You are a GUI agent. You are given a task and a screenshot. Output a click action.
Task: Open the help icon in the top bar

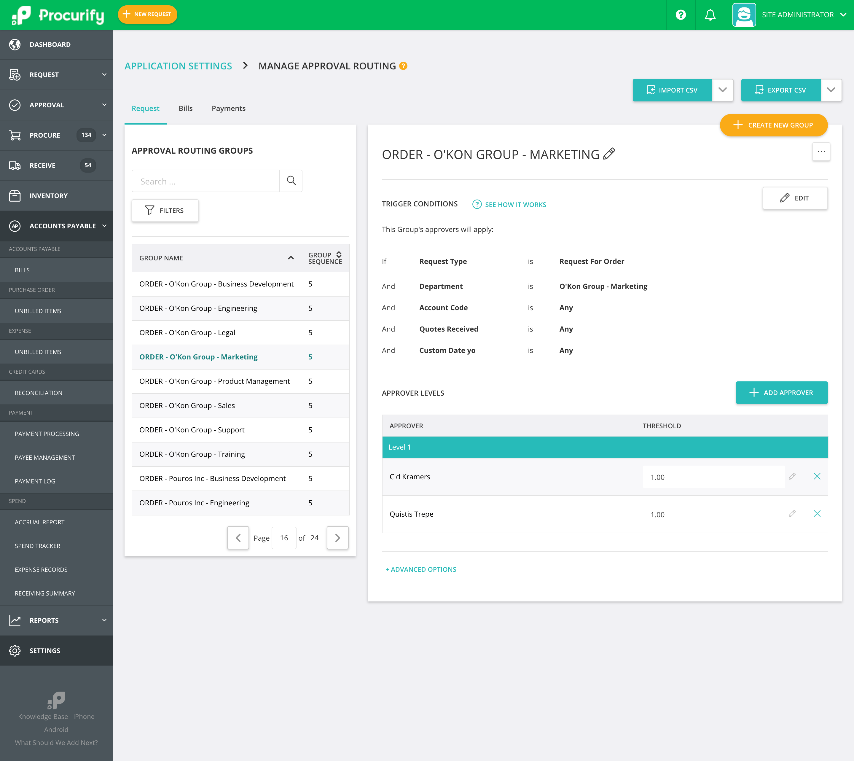coord(681,15)
